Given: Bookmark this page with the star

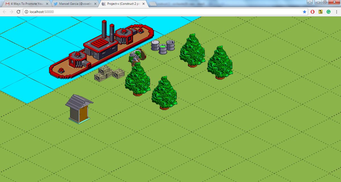Looking at the screenshot, I should pos(305,12).
